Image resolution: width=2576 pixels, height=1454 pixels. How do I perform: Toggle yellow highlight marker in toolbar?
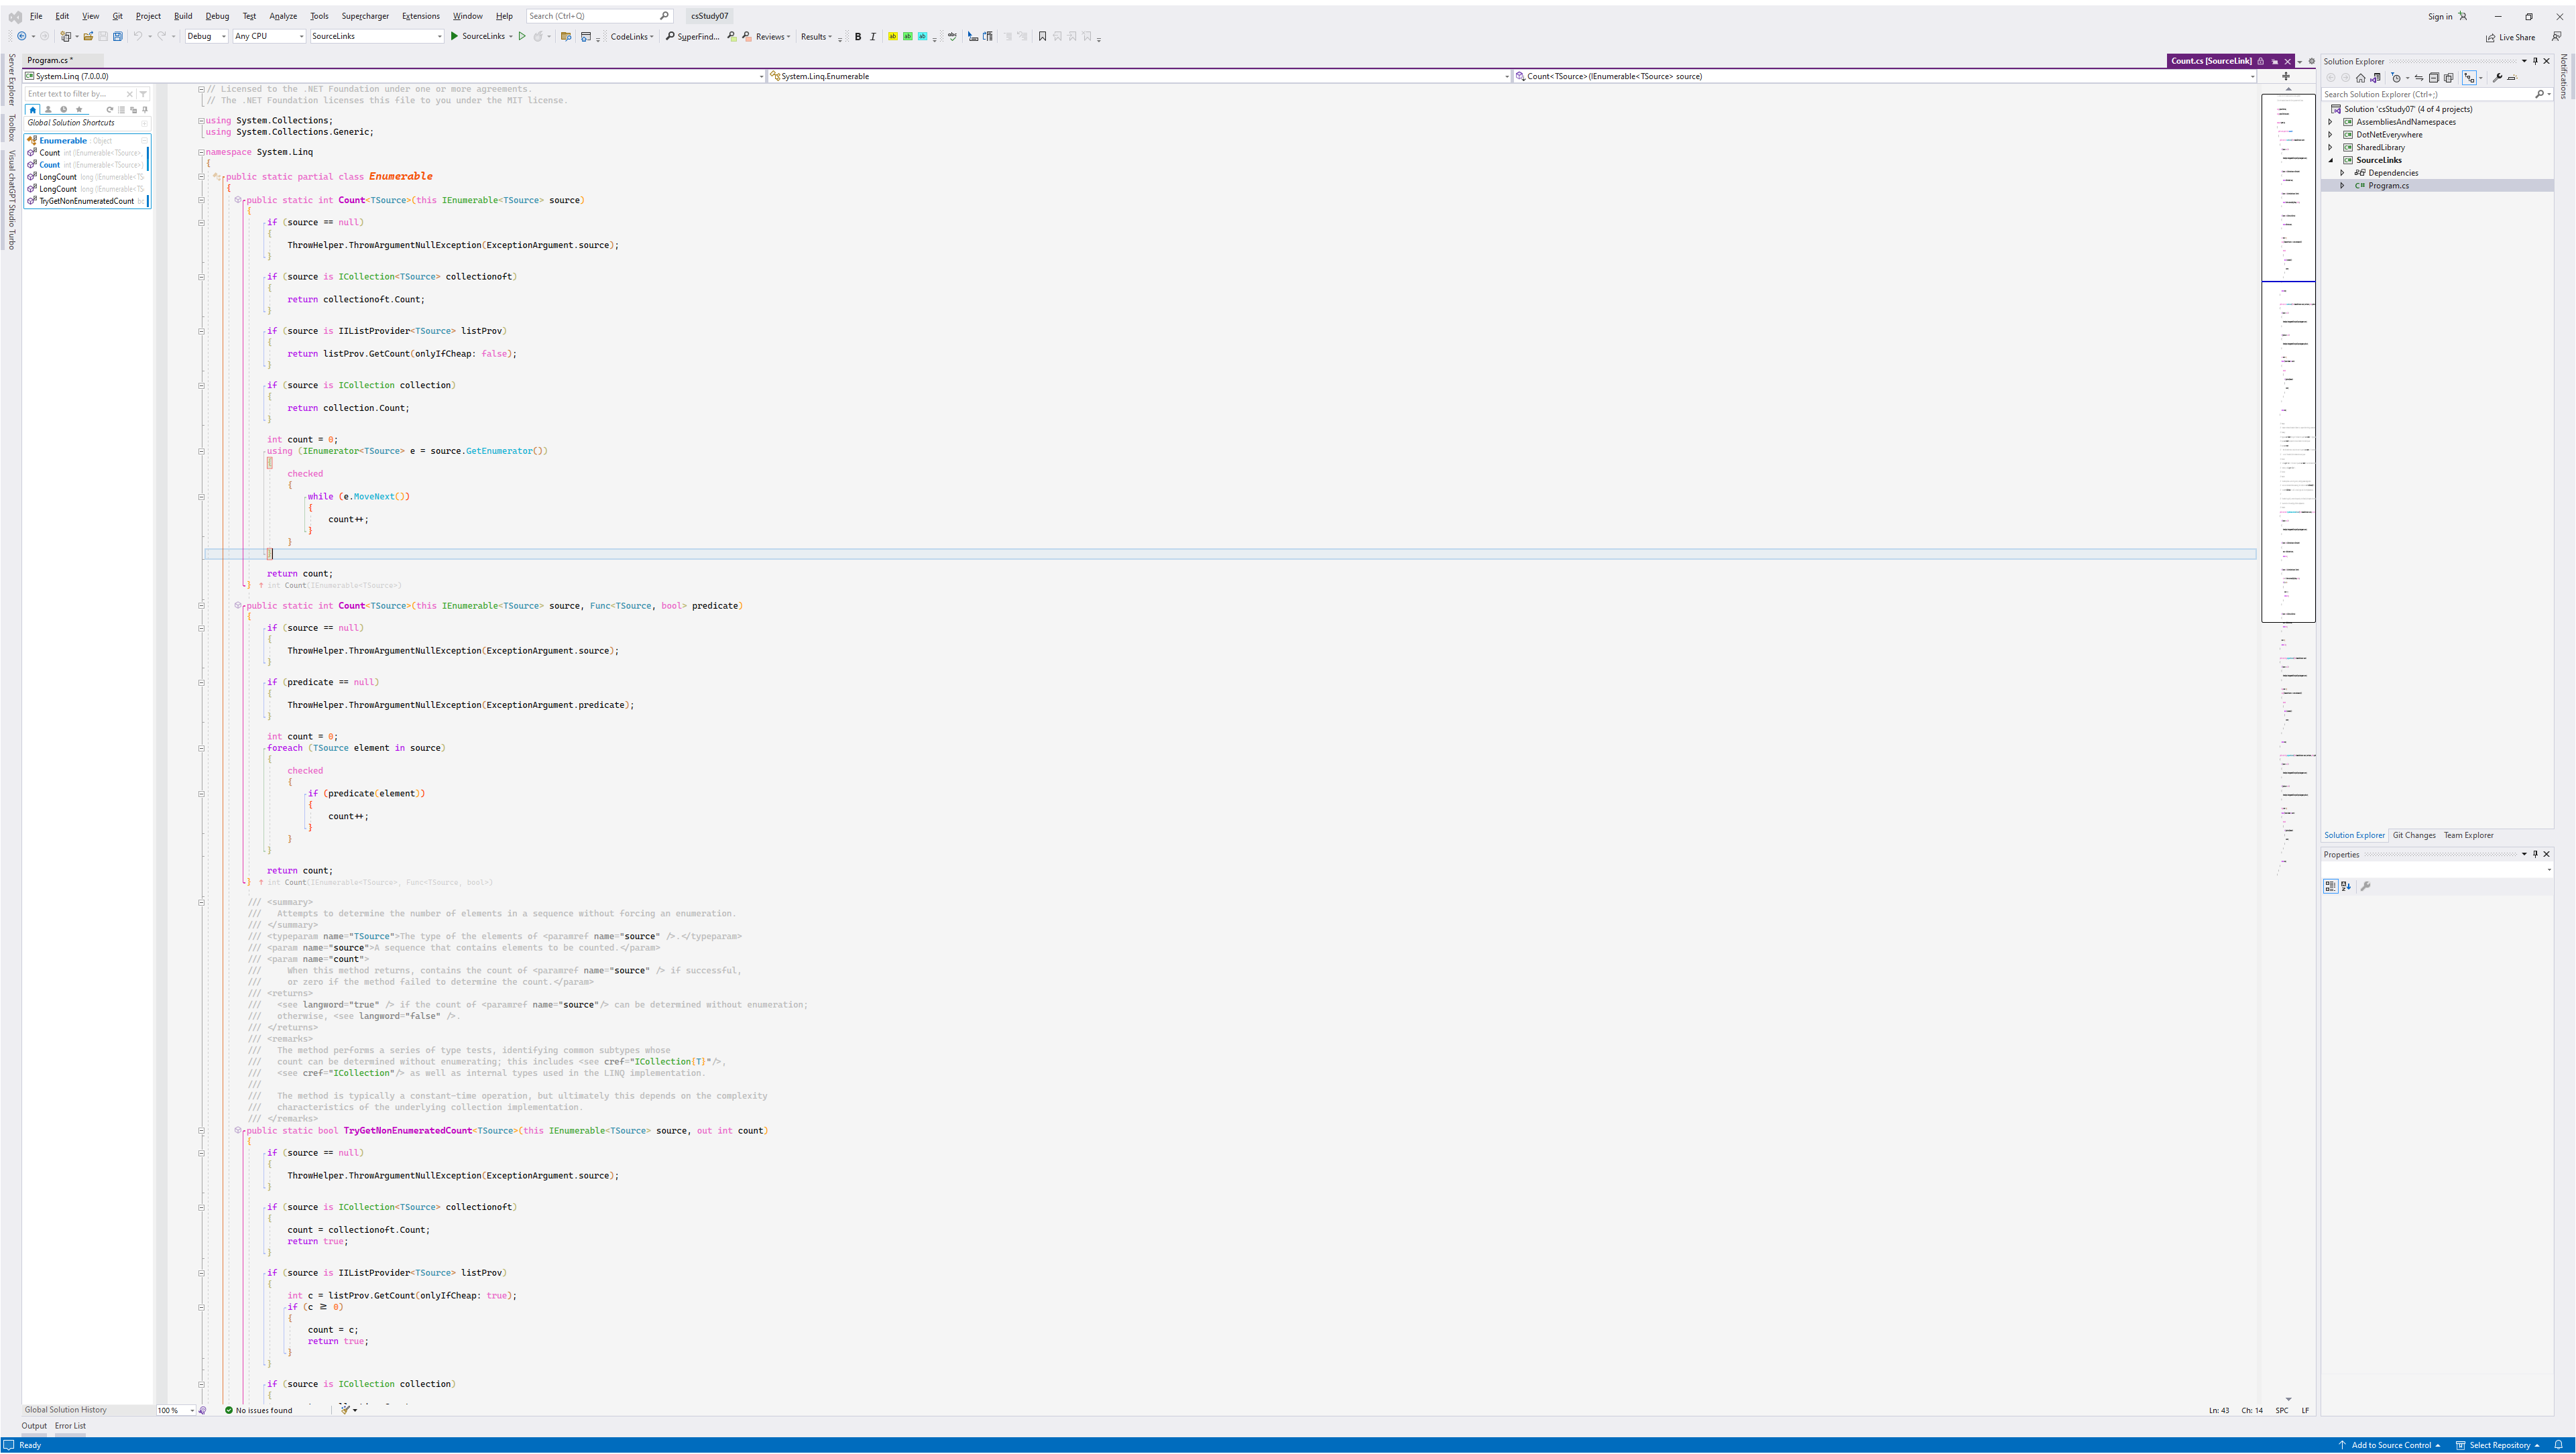point(892,36)
